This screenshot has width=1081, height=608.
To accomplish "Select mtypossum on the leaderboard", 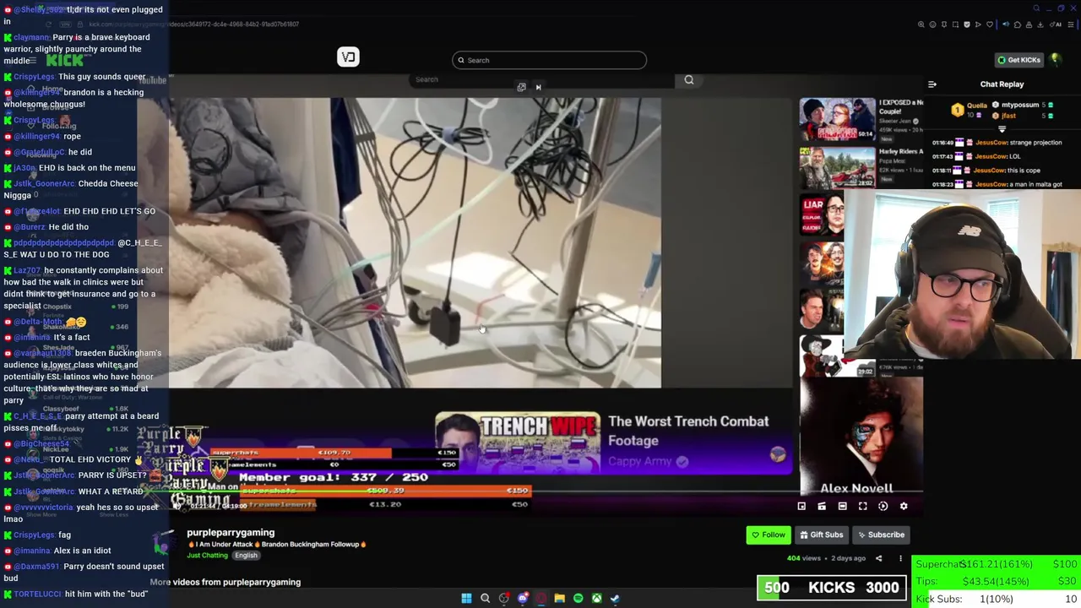I will (x=1020, y=105).
